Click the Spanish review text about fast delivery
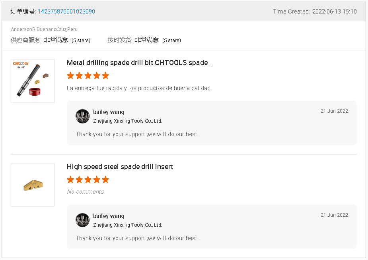 tap(139, 88)
